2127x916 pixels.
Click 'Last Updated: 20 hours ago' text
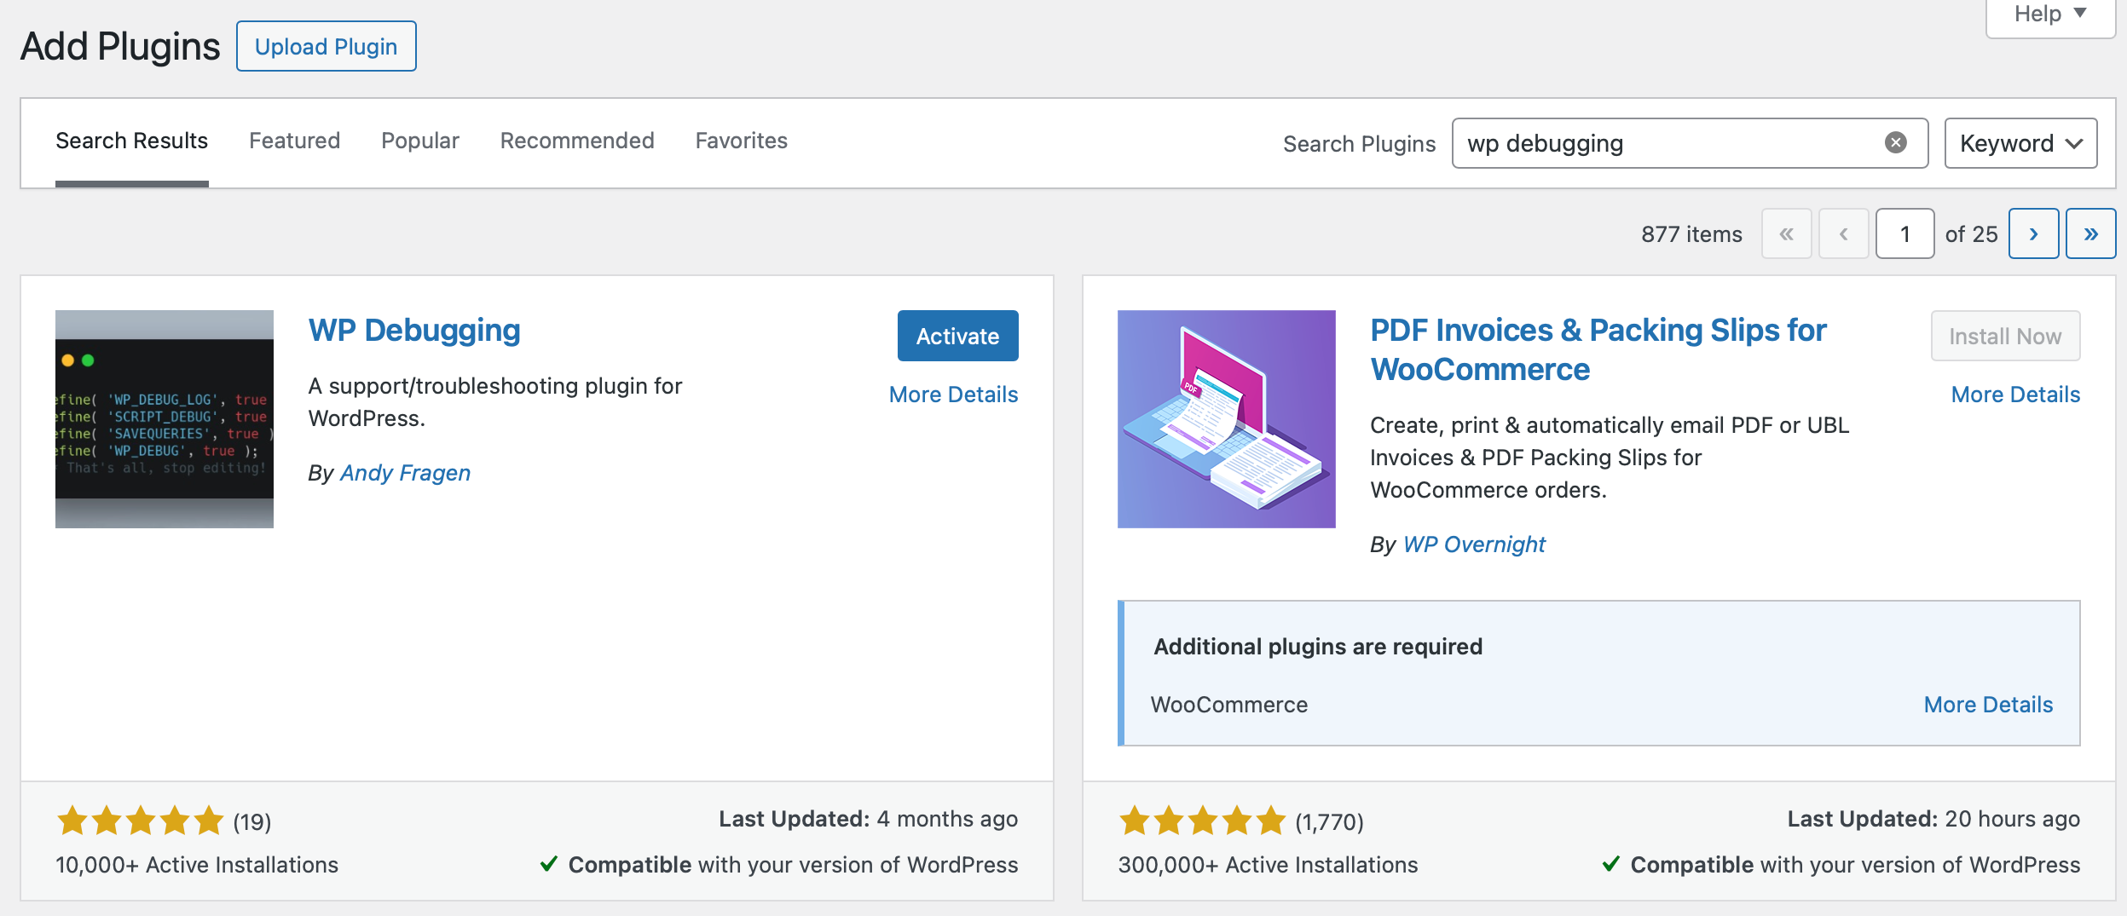tap(1933, 819)
